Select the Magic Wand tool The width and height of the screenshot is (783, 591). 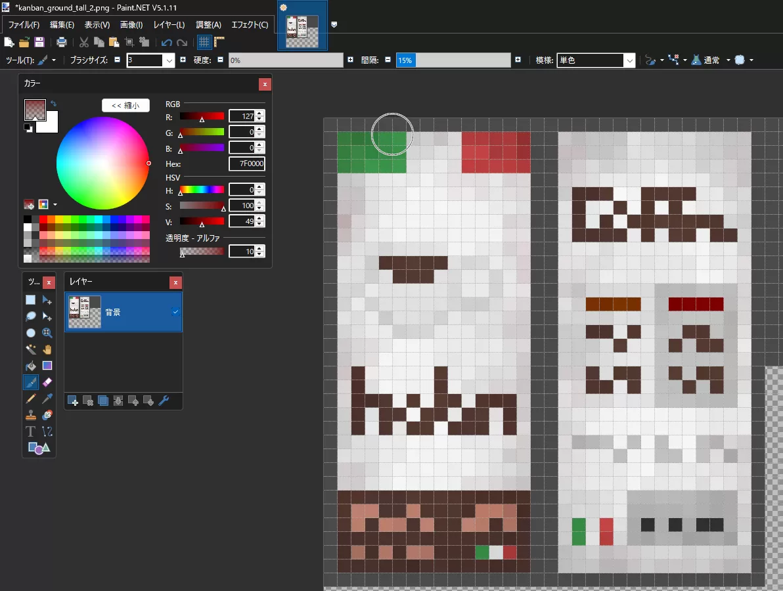[30, 349]
